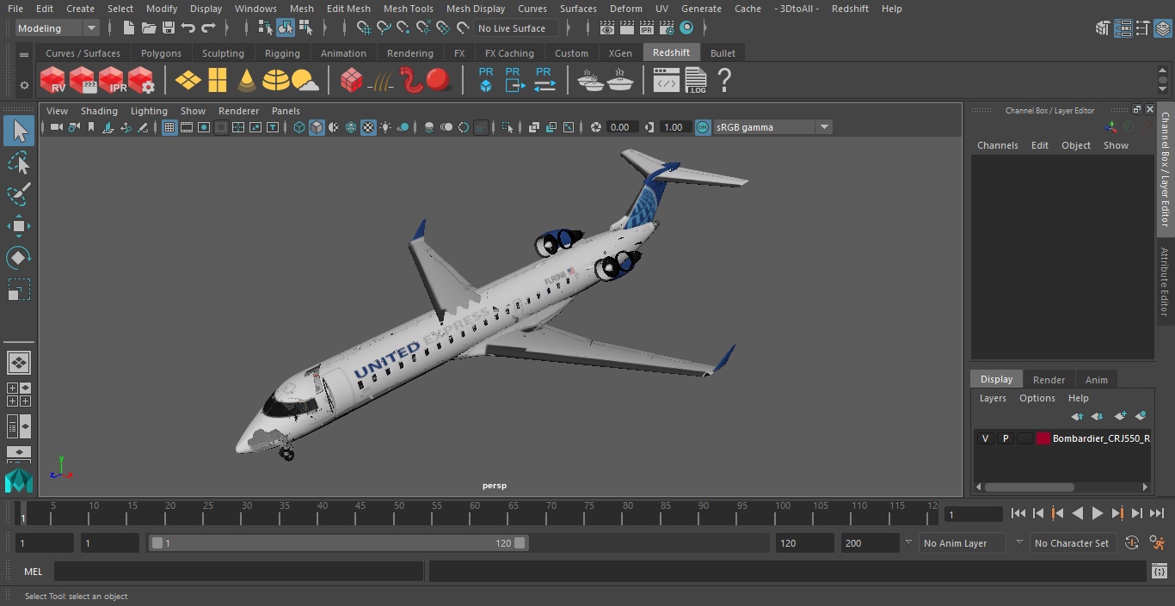
Task: Open the No Live Surface field
Action: click(516, 28)
